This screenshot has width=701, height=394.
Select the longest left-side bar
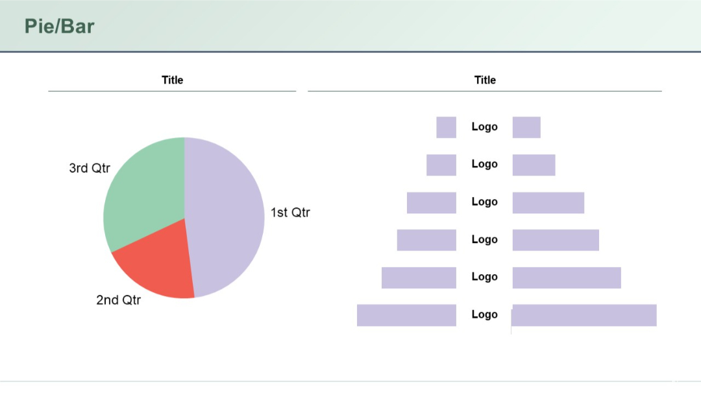(x=407, y=316)
